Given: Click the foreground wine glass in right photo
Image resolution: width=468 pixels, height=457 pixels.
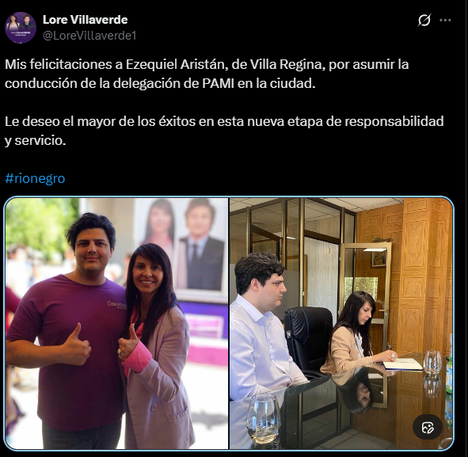Looking at the screenshot, I should click(x=263, y=419).
